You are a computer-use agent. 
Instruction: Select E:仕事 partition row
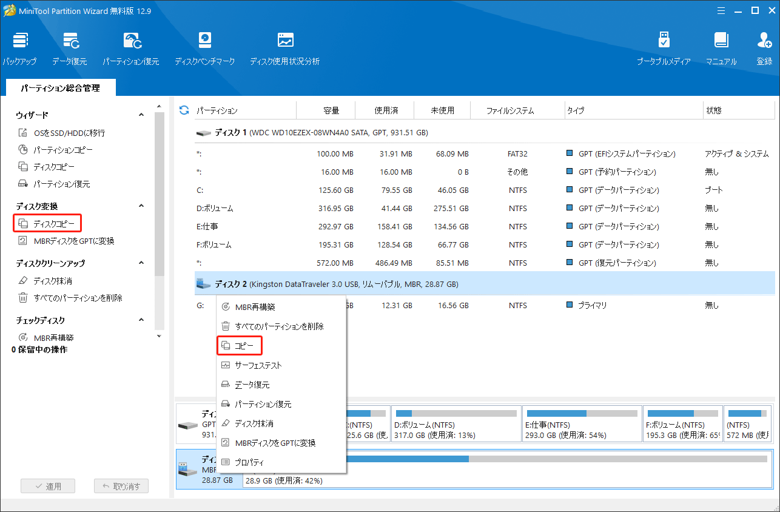click(x=484, y=226)
